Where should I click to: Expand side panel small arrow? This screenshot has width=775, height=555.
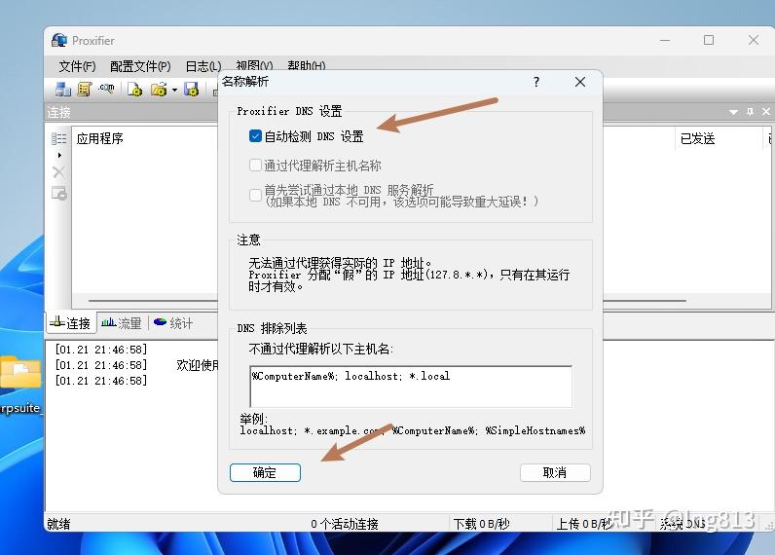pos(59,155)
